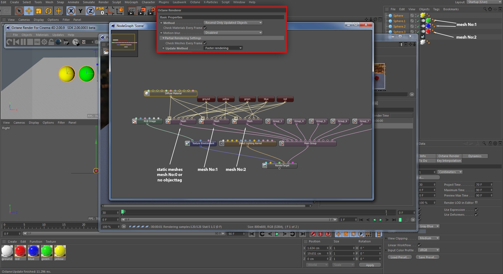Open the X-Particles menu
503x274 pixels.
pyautogui.click(x=211, y=2)
